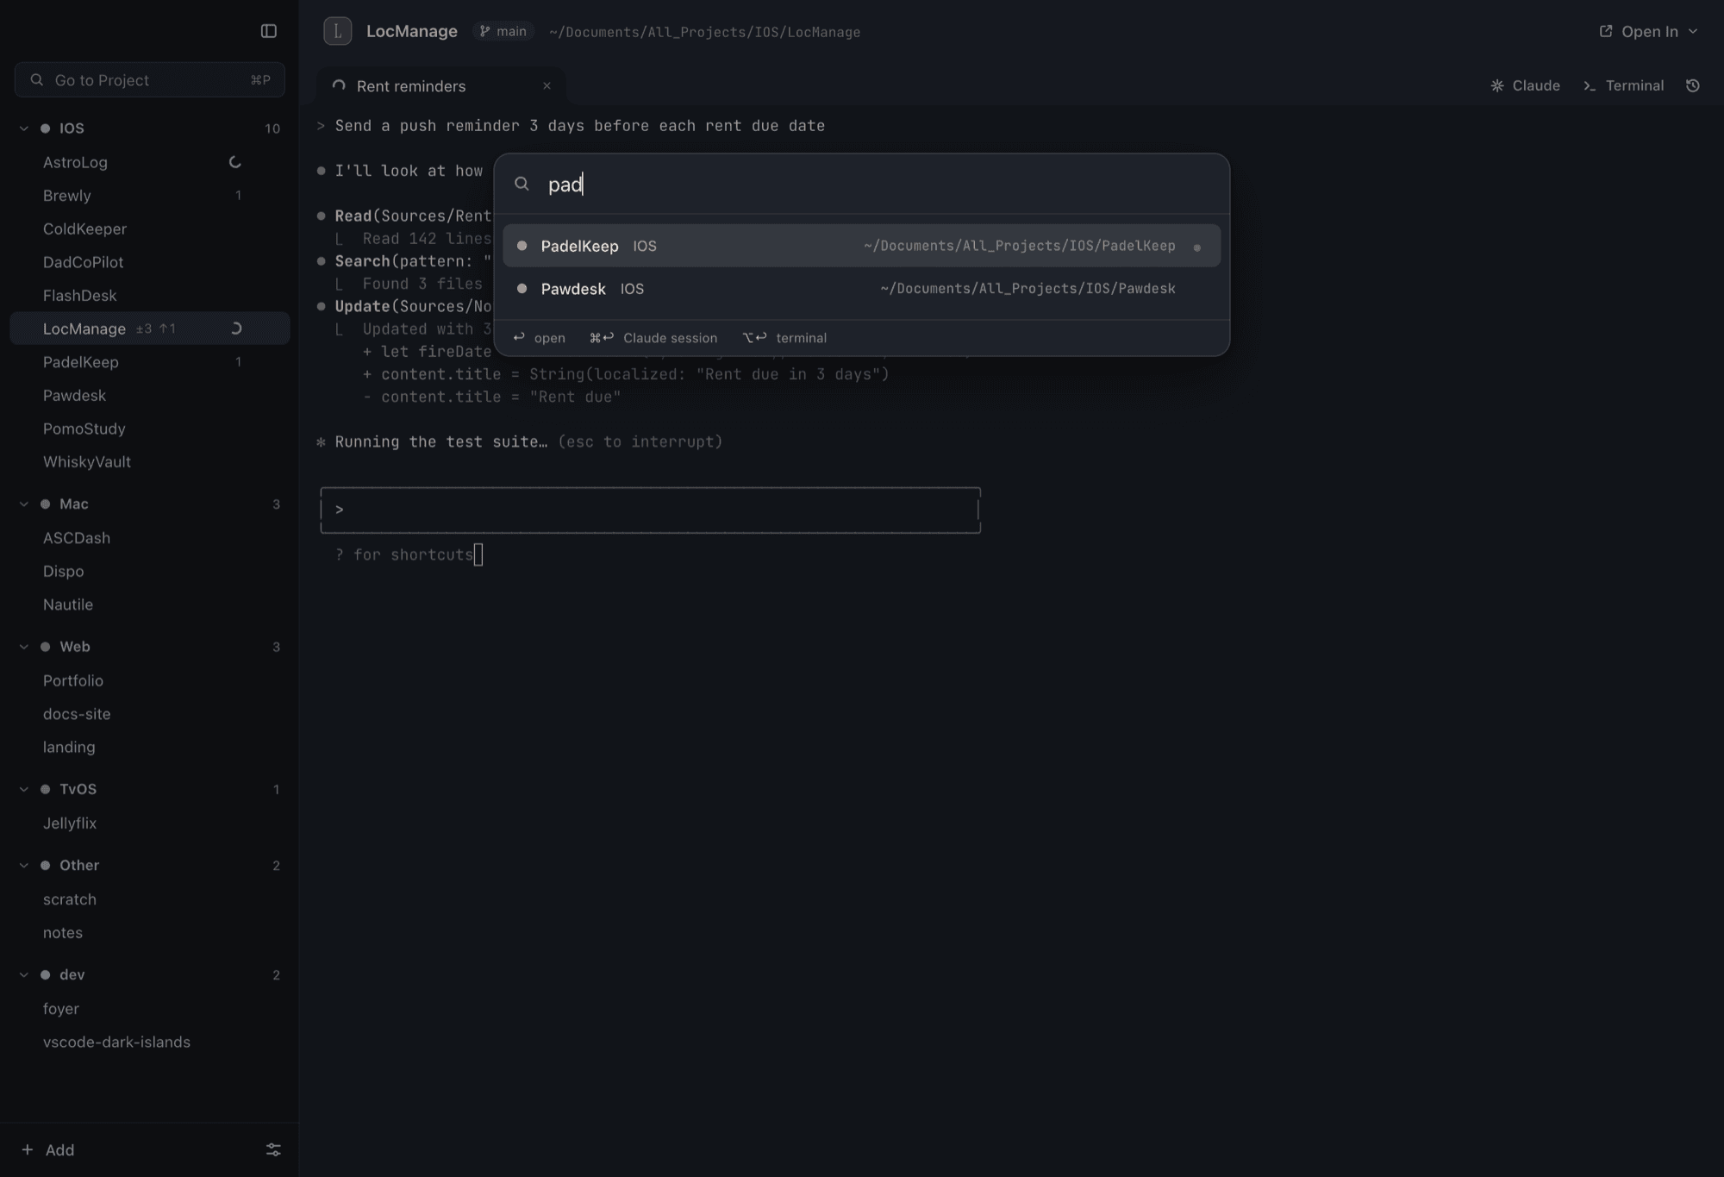Select PadelKeep result in the palette

tap(862, 246)
